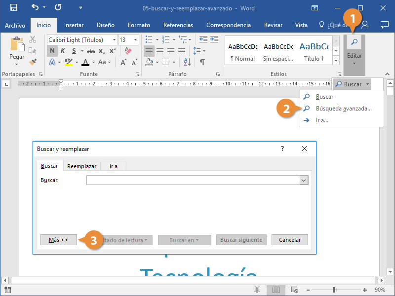Switch to the Reemplazar tab
The image size is (395, 296).
(81, 166)
